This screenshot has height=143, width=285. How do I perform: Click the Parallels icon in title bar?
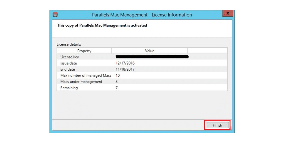point(55,15)
